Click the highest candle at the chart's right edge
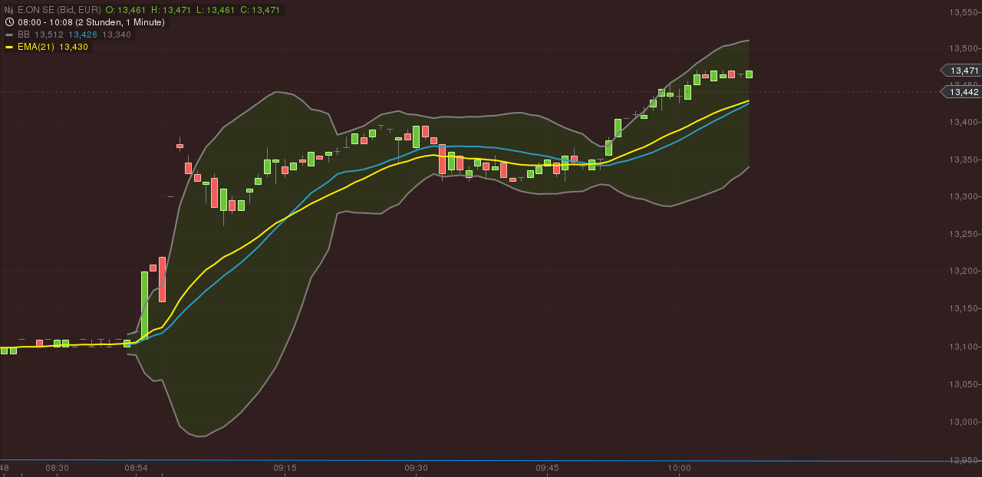Viewport: 982px width, 477px height. [x=749, y=74]
